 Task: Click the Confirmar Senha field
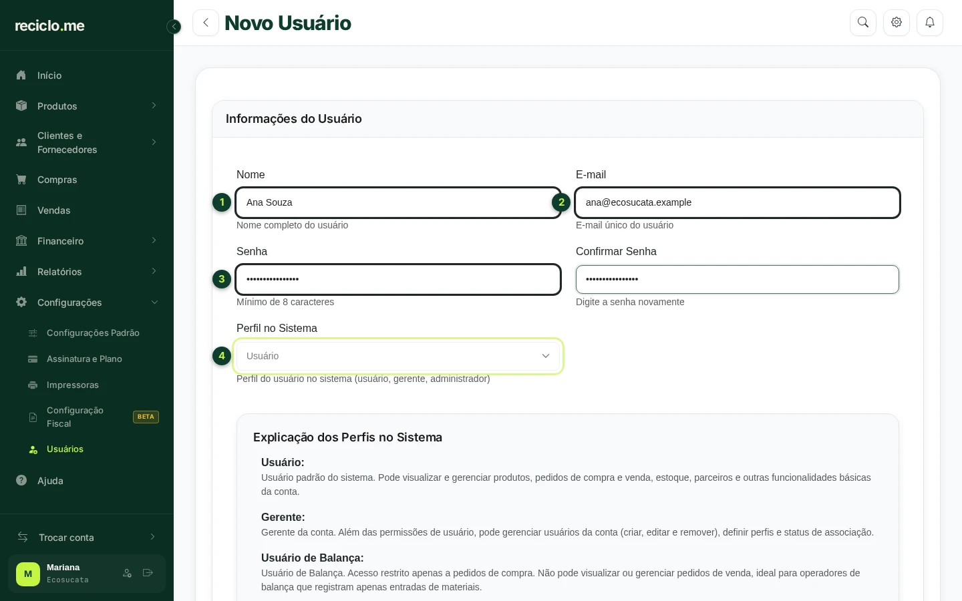coord(738,279)
